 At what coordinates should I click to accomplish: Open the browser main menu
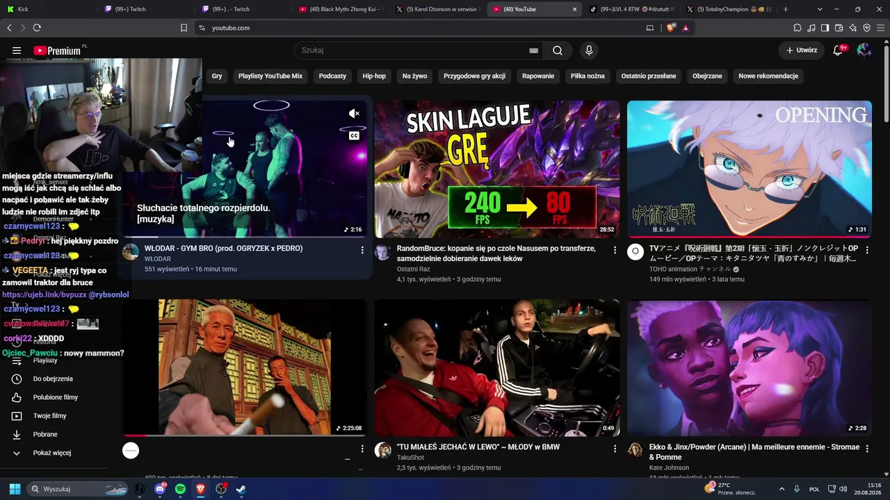point(881,28)
